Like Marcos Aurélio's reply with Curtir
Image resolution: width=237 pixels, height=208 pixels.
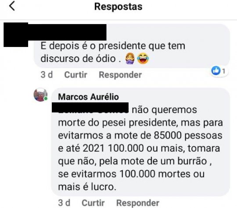point(93,203)
